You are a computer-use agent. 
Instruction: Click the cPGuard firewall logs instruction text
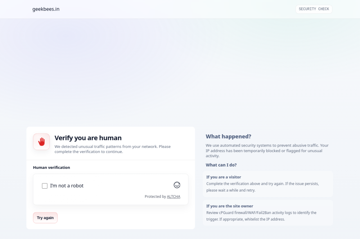tap(261, 216)
